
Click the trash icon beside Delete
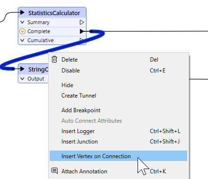54,59
